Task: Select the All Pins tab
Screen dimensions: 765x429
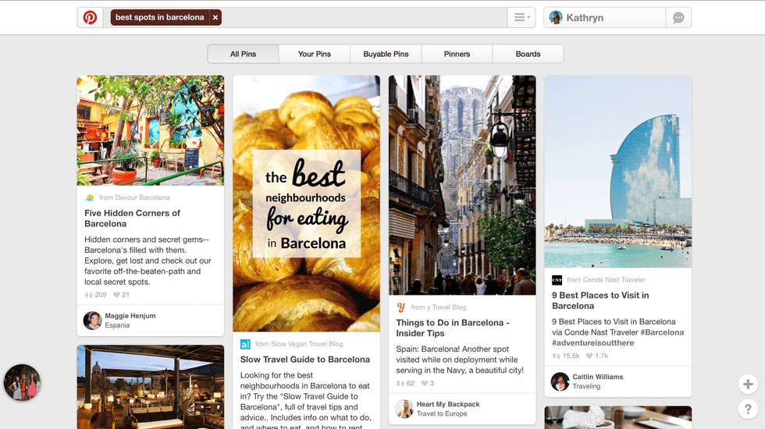Action: pos(243,54)
